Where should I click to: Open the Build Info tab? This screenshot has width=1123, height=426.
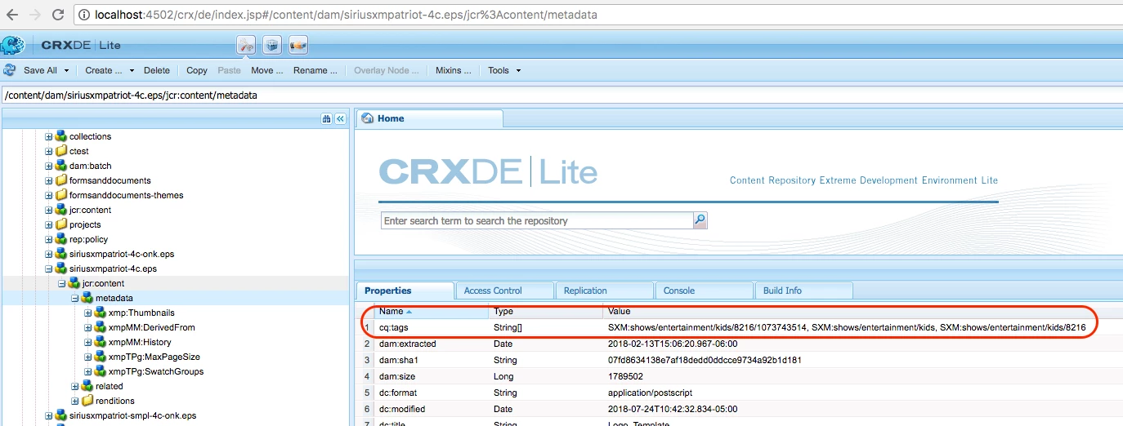click(803, 291)
